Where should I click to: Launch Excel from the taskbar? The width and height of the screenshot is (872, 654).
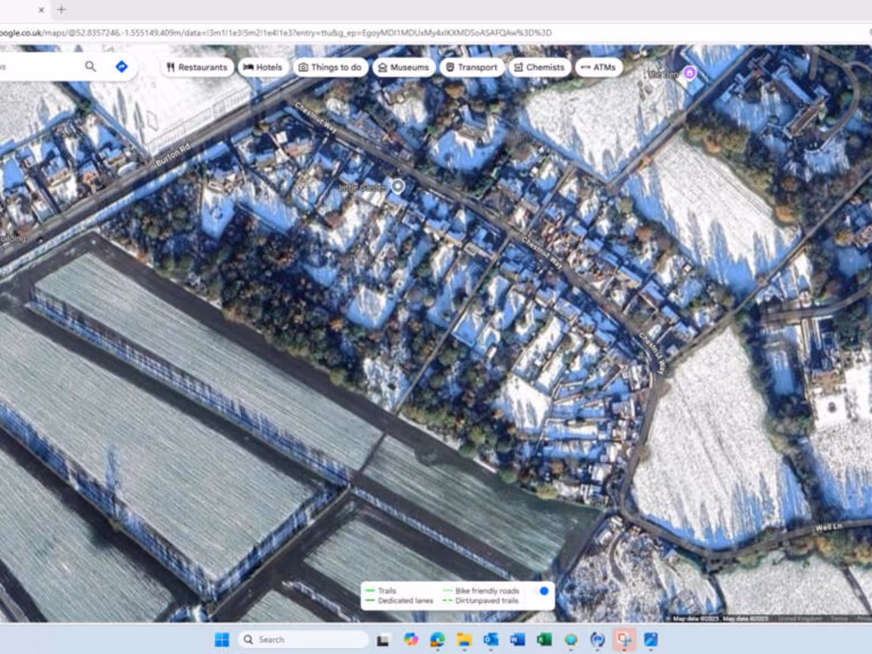click(x=544, y=640)
